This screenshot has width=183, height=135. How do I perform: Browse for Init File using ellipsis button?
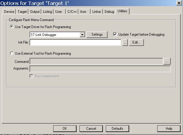pyautogui.click(x=125, y=42)
